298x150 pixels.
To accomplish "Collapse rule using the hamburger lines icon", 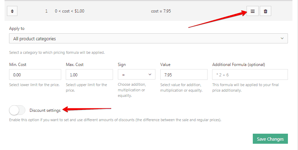I will (252, 11).
